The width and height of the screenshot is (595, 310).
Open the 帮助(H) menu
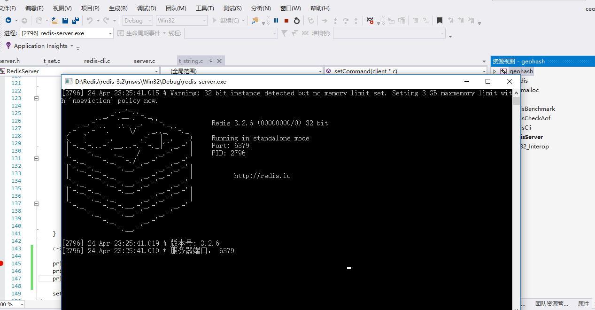(x=320, y=8)
